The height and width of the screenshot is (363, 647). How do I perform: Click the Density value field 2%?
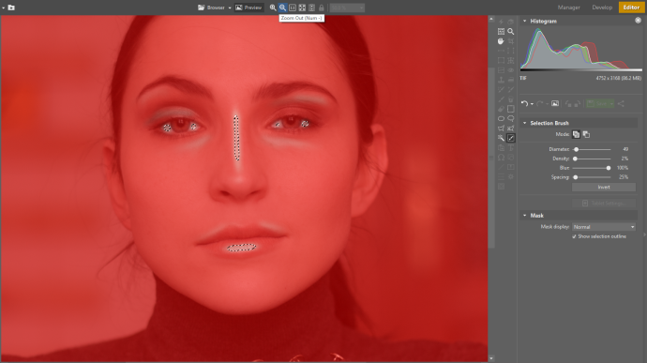pyautogui.click(x=624, y=159)
